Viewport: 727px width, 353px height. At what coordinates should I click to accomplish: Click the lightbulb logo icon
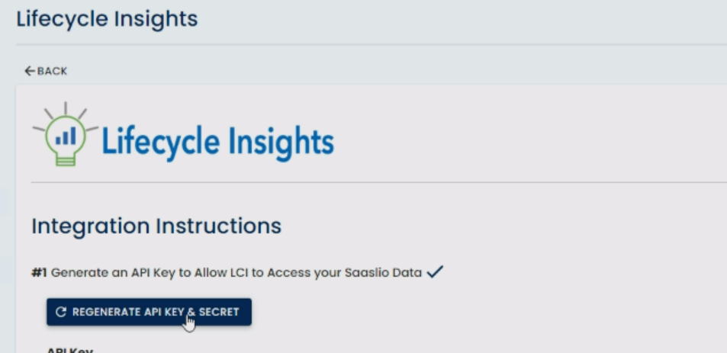(66, 136)
